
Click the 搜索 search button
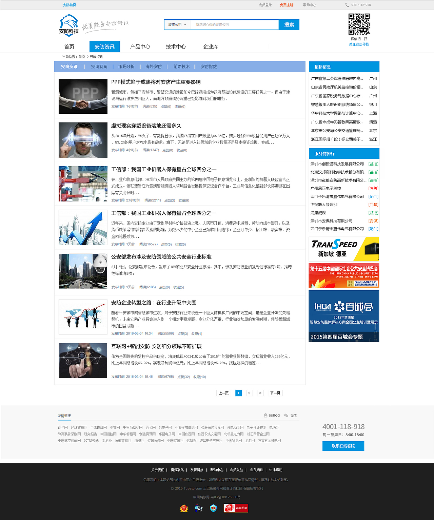click(289, 24)
